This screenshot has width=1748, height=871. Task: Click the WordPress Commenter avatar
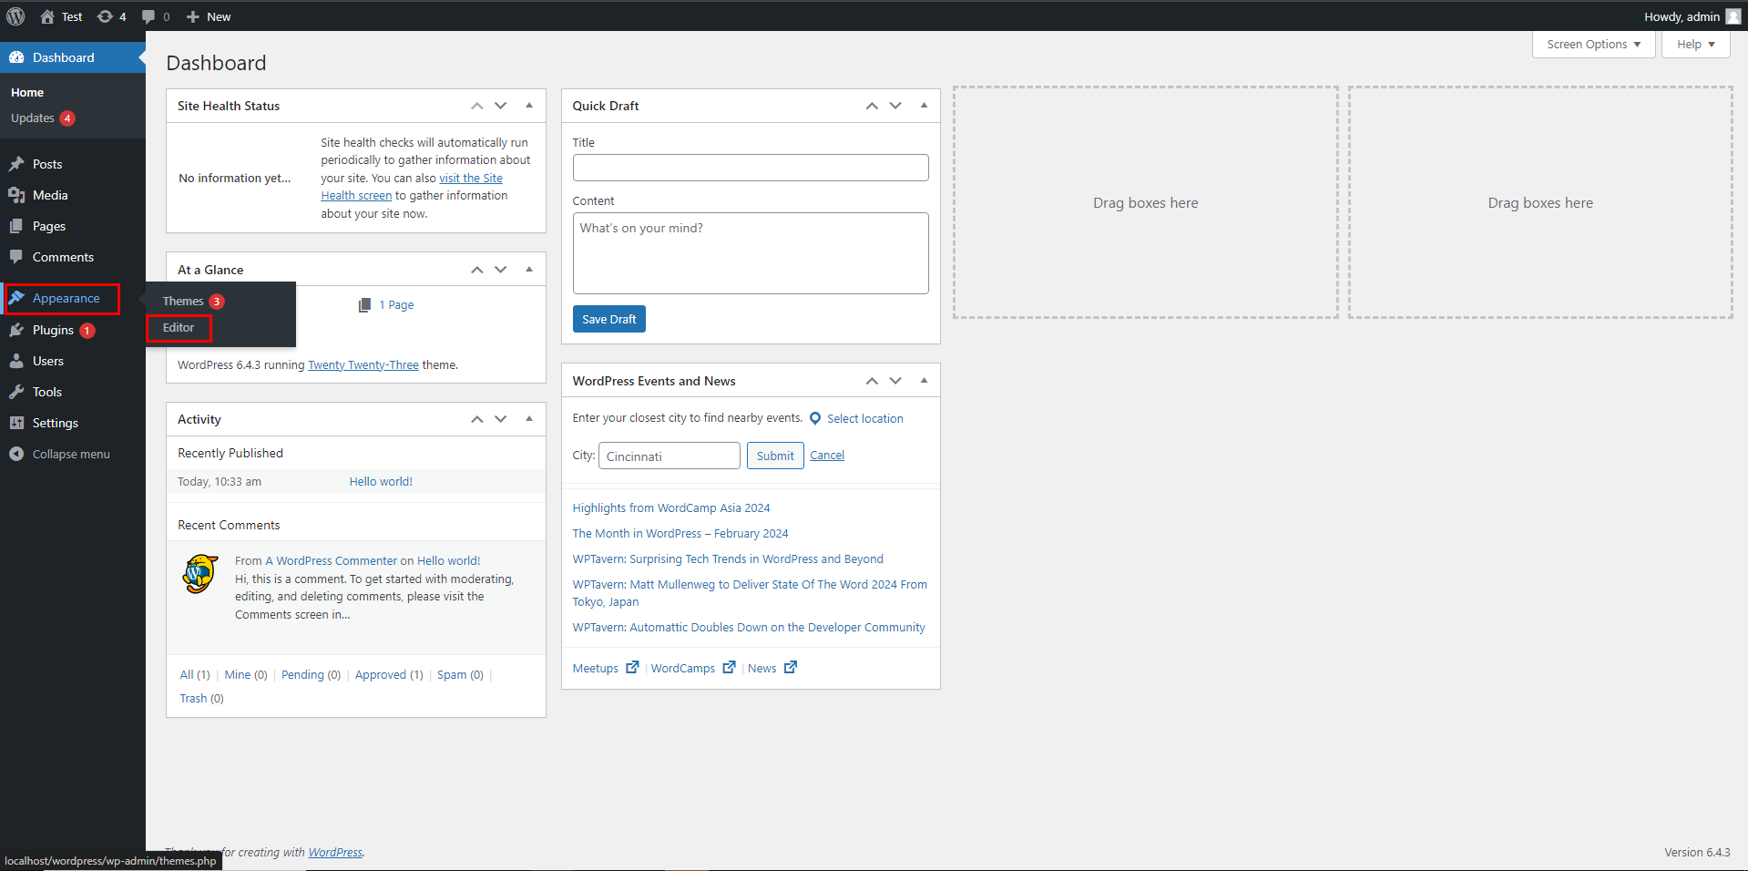coord(200,574)
